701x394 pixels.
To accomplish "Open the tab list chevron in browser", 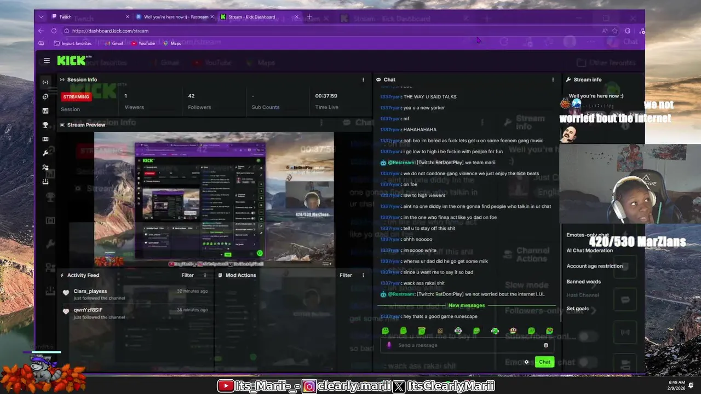I will 41,17.
